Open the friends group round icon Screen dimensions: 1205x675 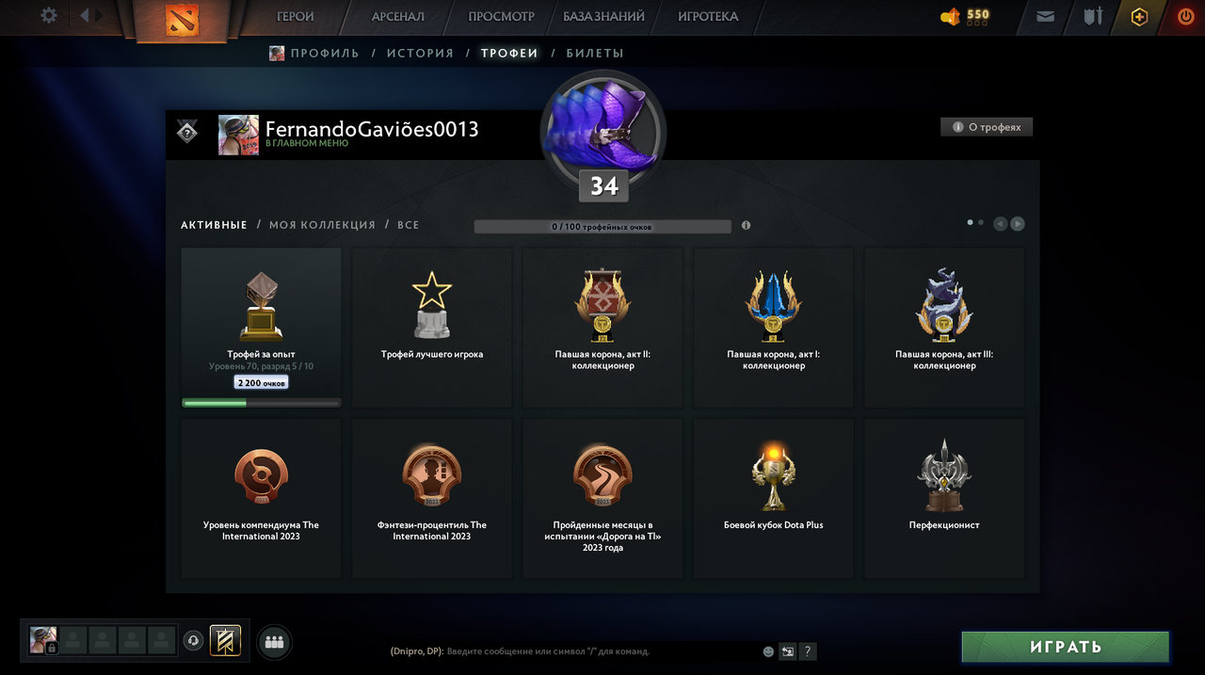[x=274, y=642]
